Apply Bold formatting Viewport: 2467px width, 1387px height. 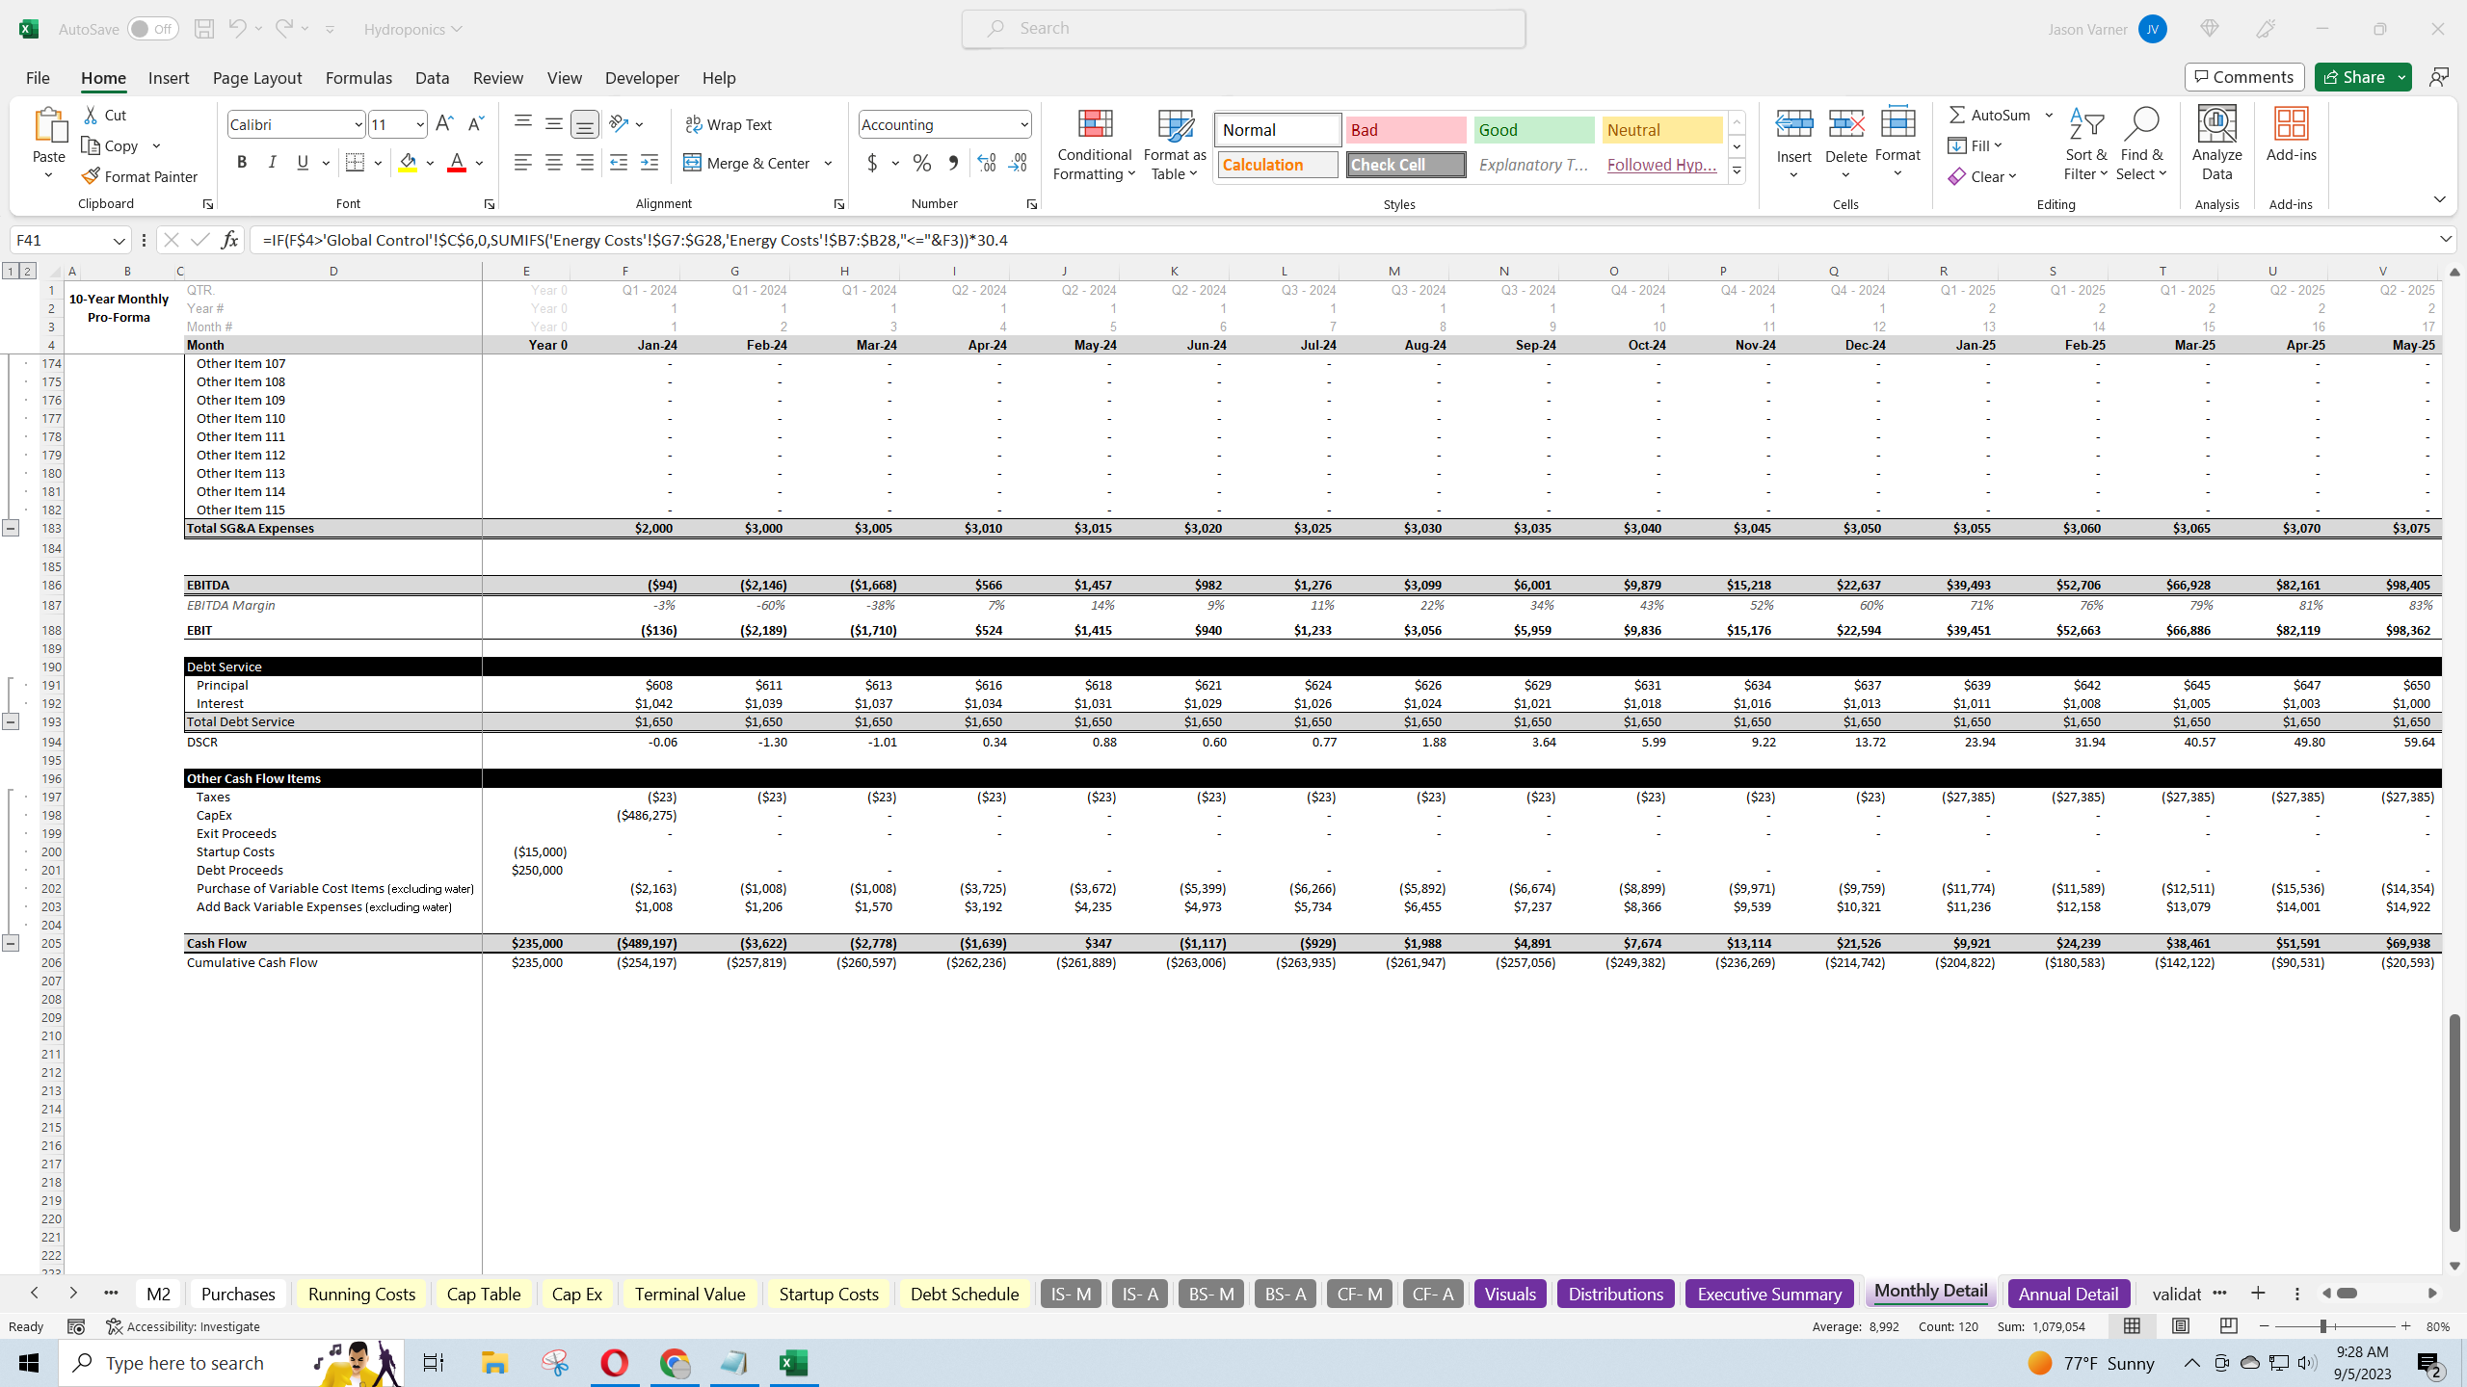point(242,163)
